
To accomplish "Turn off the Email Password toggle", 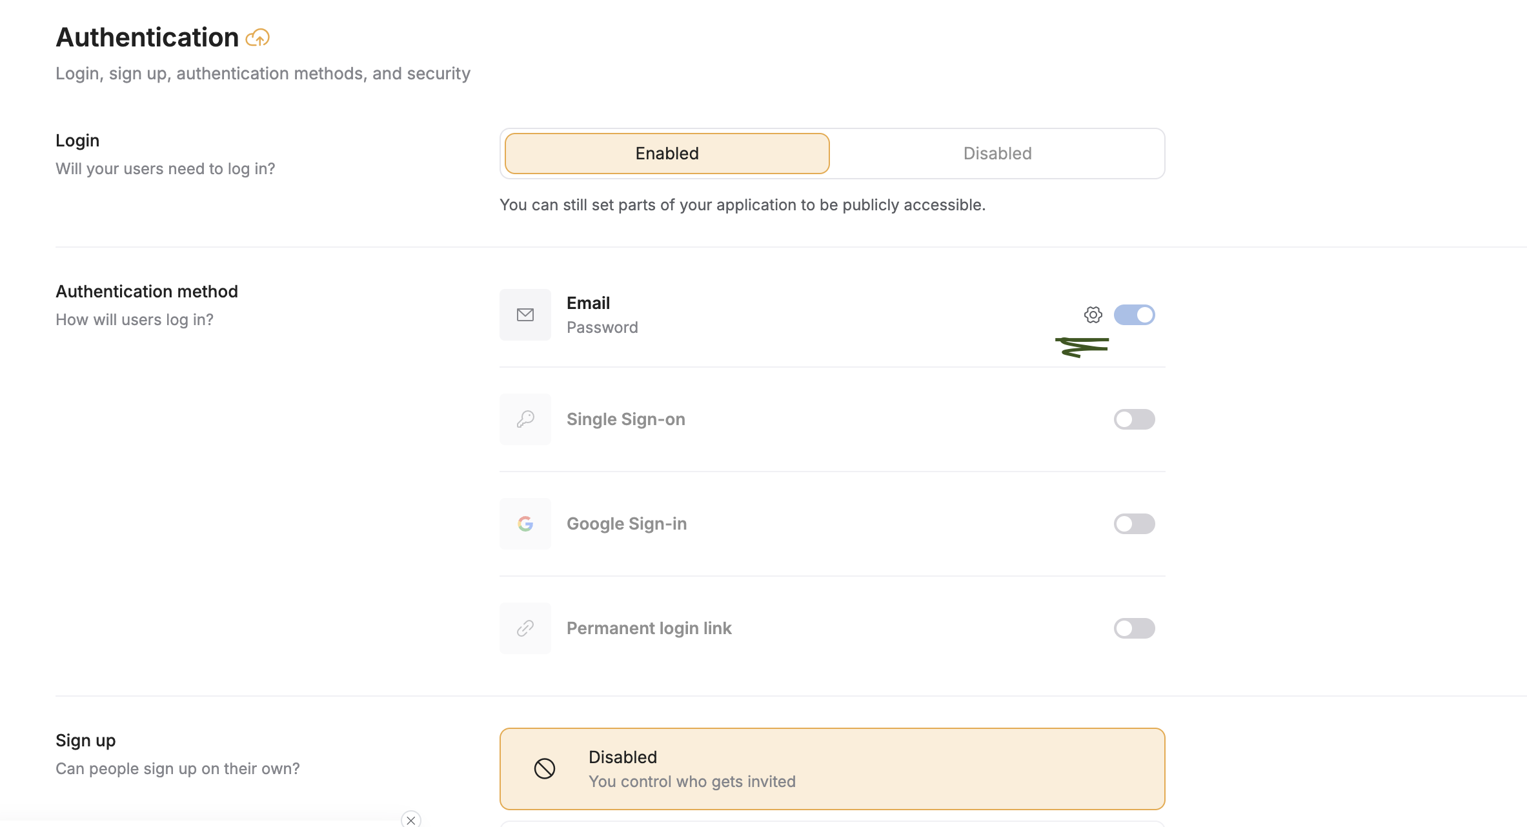I will pyautogui.click(x=1134, y=315).
